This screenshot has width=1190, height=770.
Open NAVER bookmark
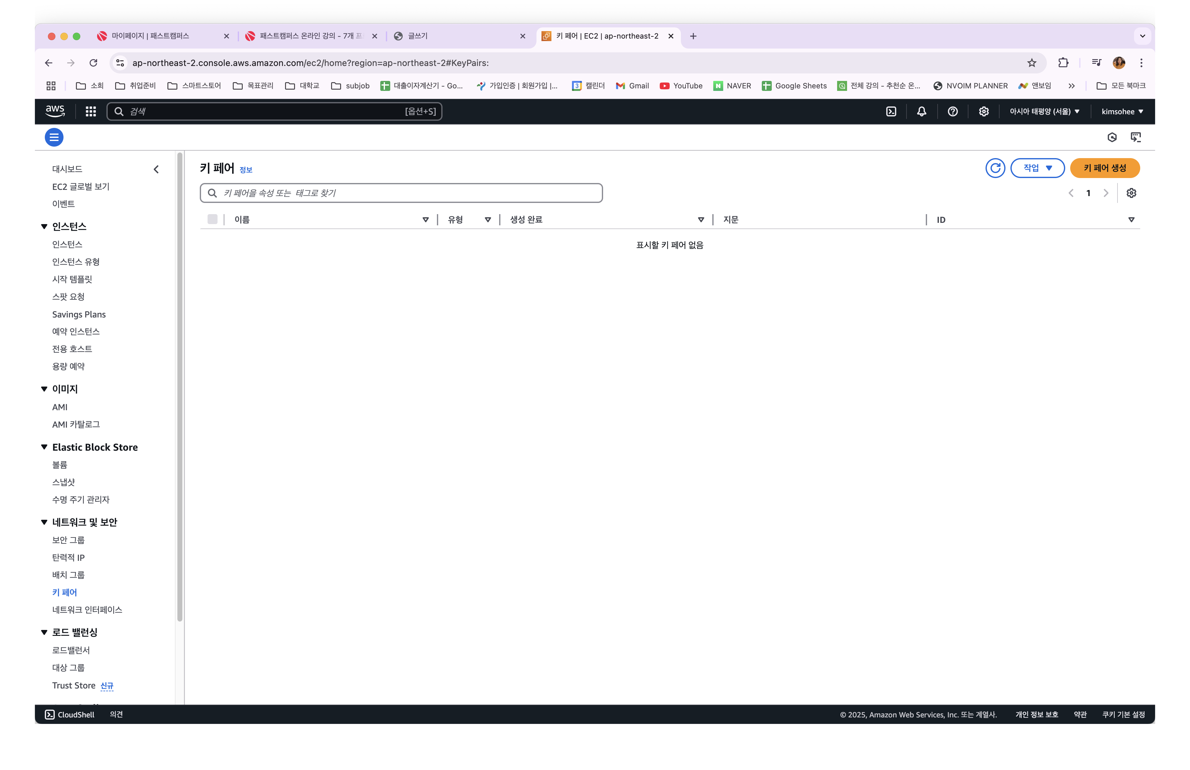point(732,86)
